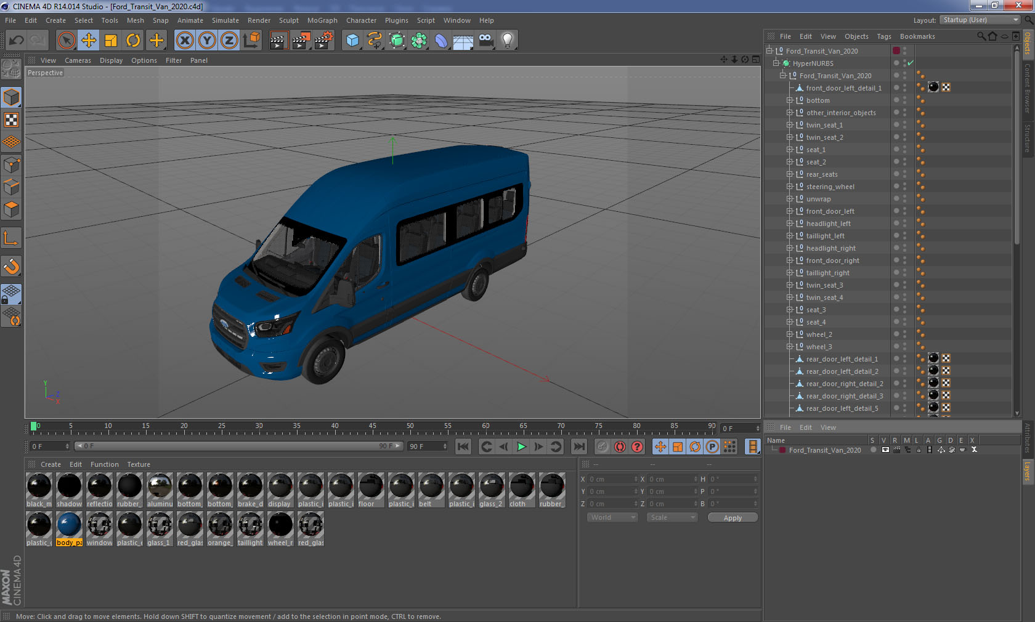Collapse HyperNURBS tree node
The image size is (1035, 622).
pos(776,63)
